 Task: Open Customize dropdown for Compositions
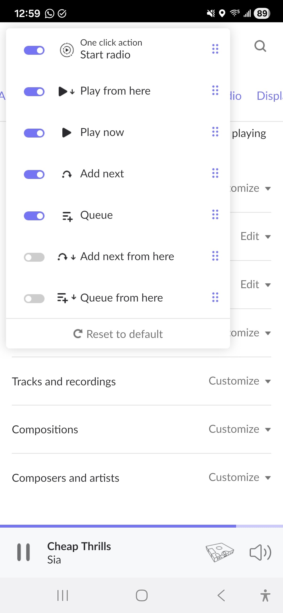(x=240, y=429)
